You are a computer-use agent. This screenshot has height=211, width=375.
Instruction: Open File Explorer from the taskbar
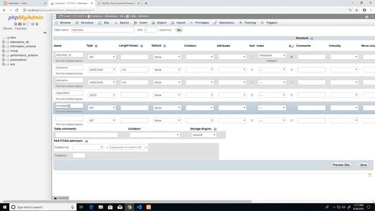pos(101,207)
